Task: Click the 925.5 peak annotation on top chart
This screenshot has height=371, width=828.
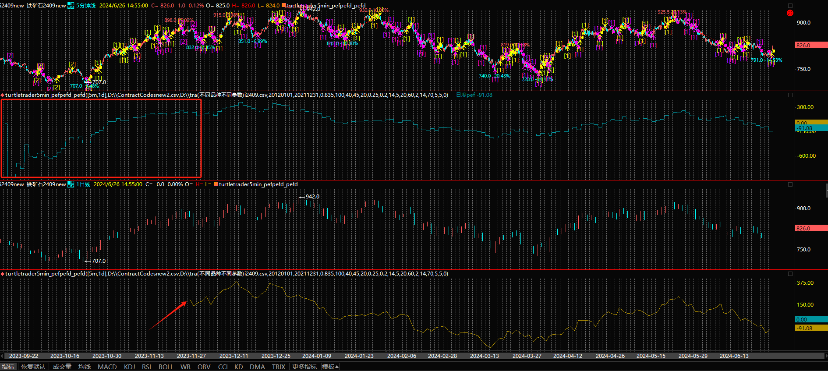Action: point(672,12)
